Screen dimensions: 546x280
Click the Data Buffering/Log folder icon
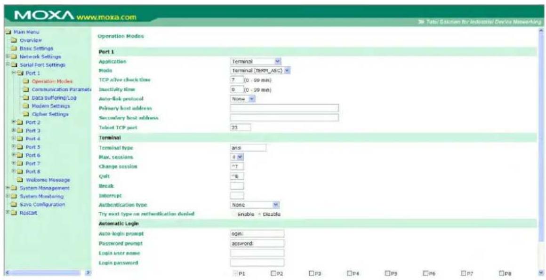26,97
